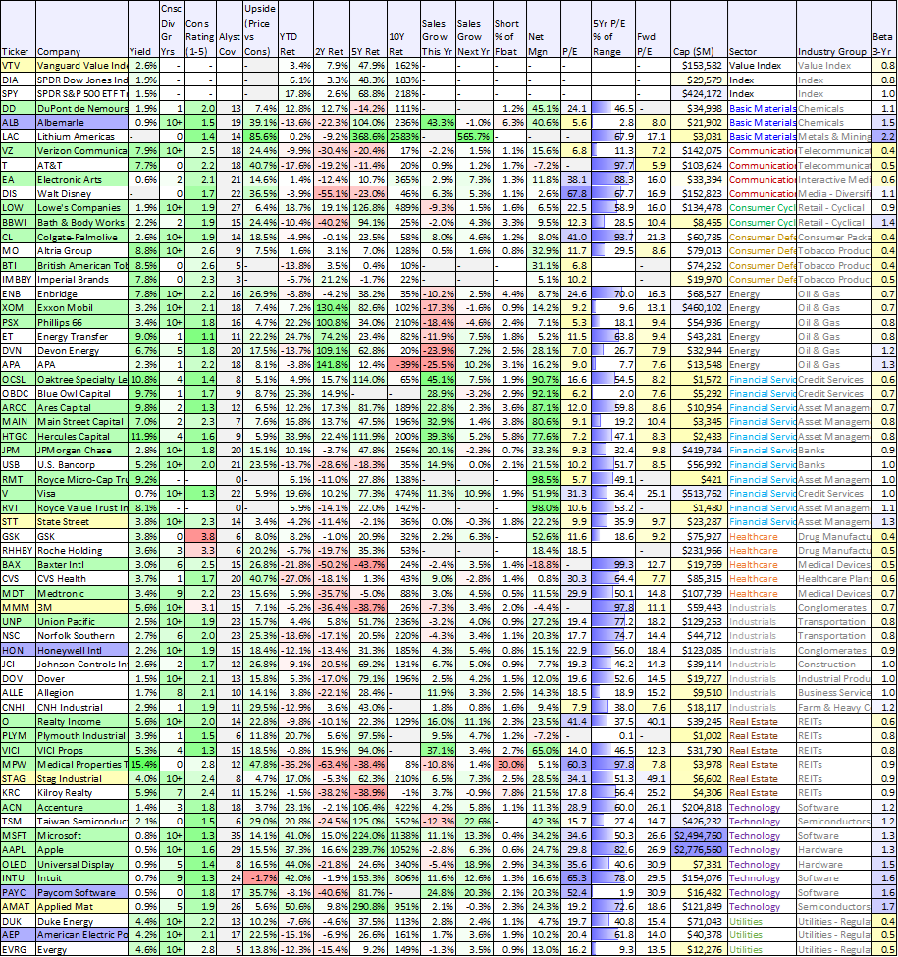Click the Imperial Brands company cell

tap(81, 280)
